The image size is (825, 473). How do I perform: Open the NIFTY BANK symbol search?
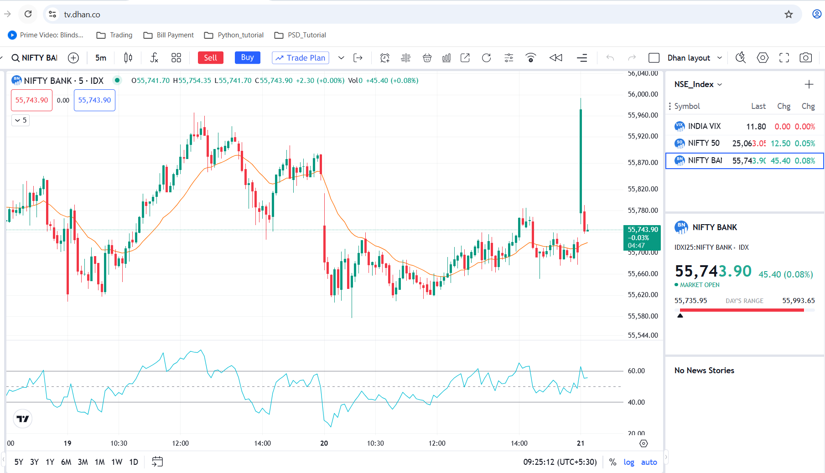point(35,58)
